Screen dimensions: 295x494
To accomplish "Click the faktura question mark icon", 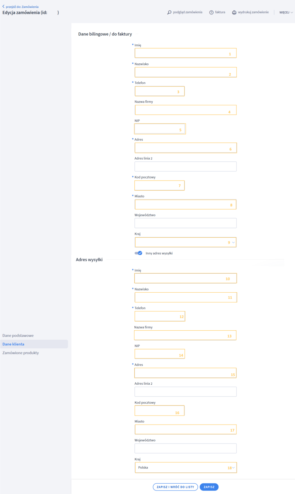I will click(x=211, y=13).
